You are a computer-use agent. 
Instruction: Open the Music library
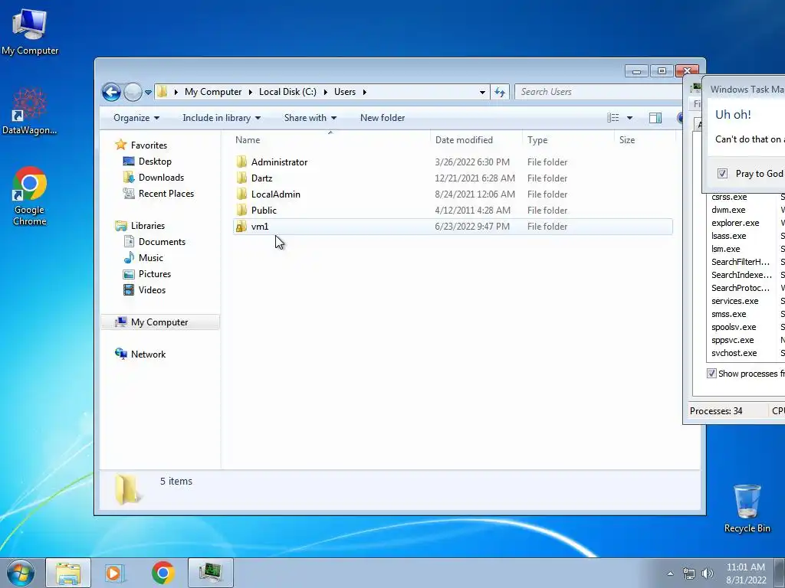pos(151,257)
